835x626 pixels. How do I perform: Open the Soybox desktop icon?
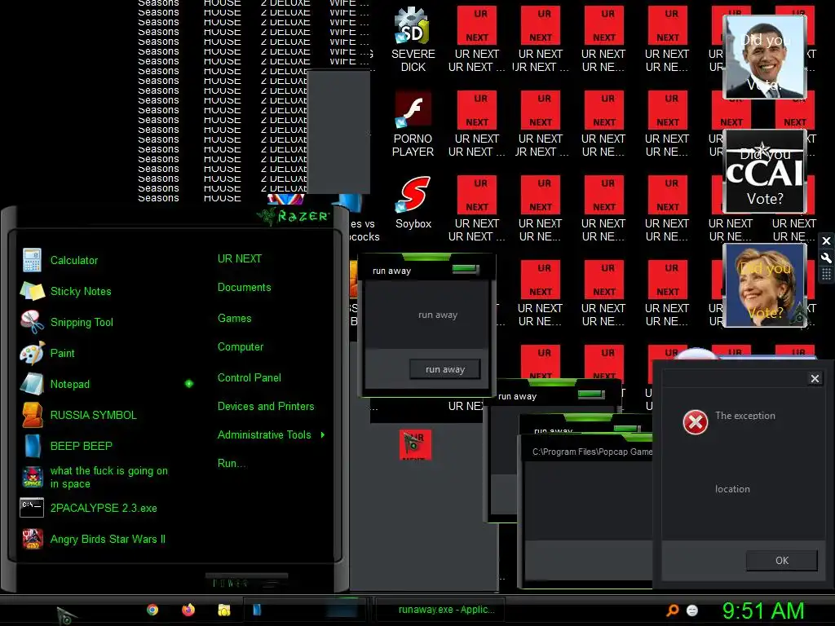point(413,203)
